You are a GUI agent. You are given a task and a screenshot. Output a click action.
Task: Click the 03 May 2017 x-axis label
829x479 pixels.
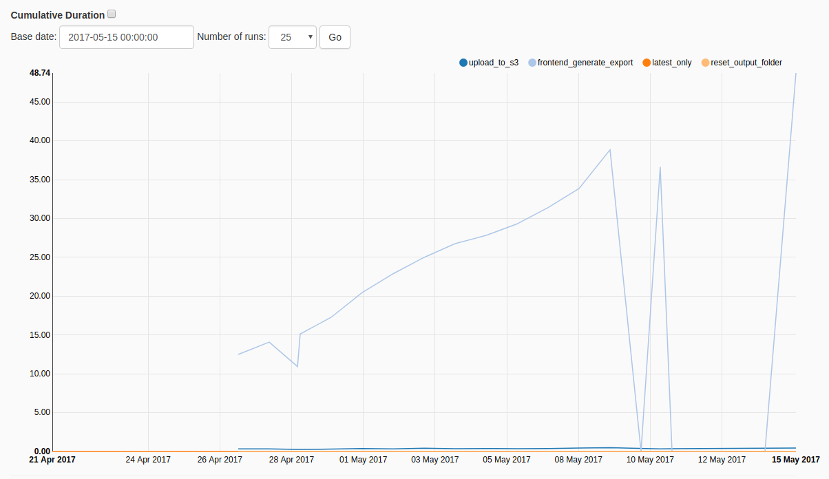tap(435, 459)
